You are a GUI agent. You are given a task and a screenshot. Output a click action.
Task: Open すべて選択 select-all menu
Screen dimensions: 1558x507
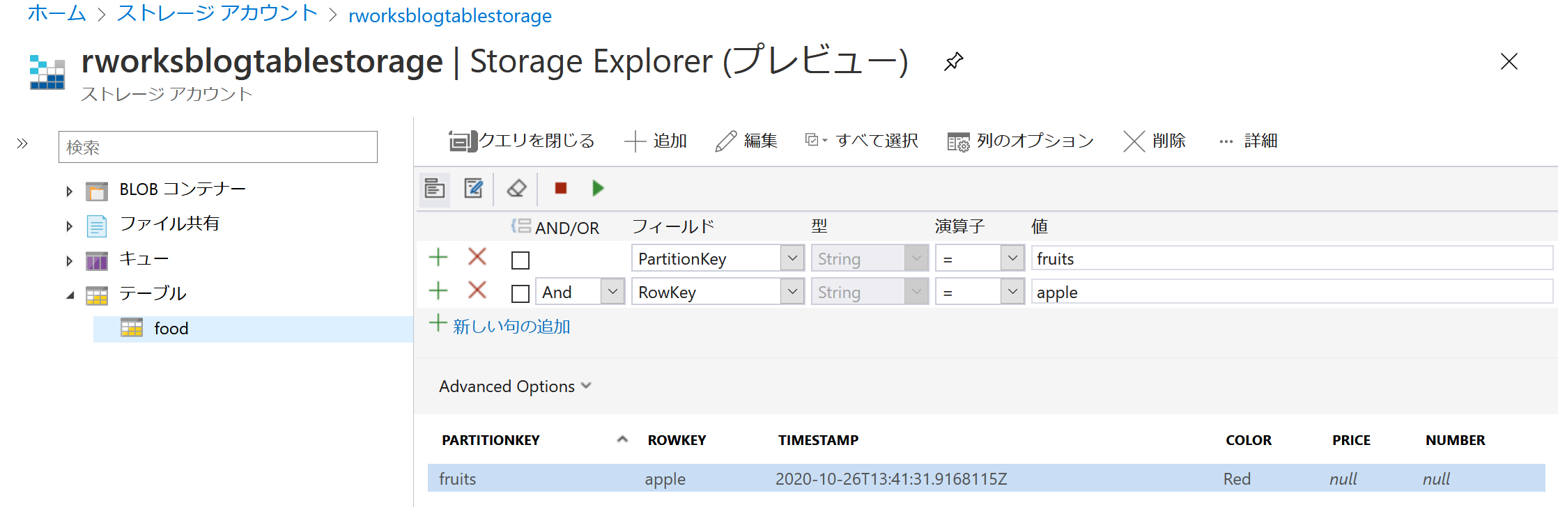click(x=862, y=141)
